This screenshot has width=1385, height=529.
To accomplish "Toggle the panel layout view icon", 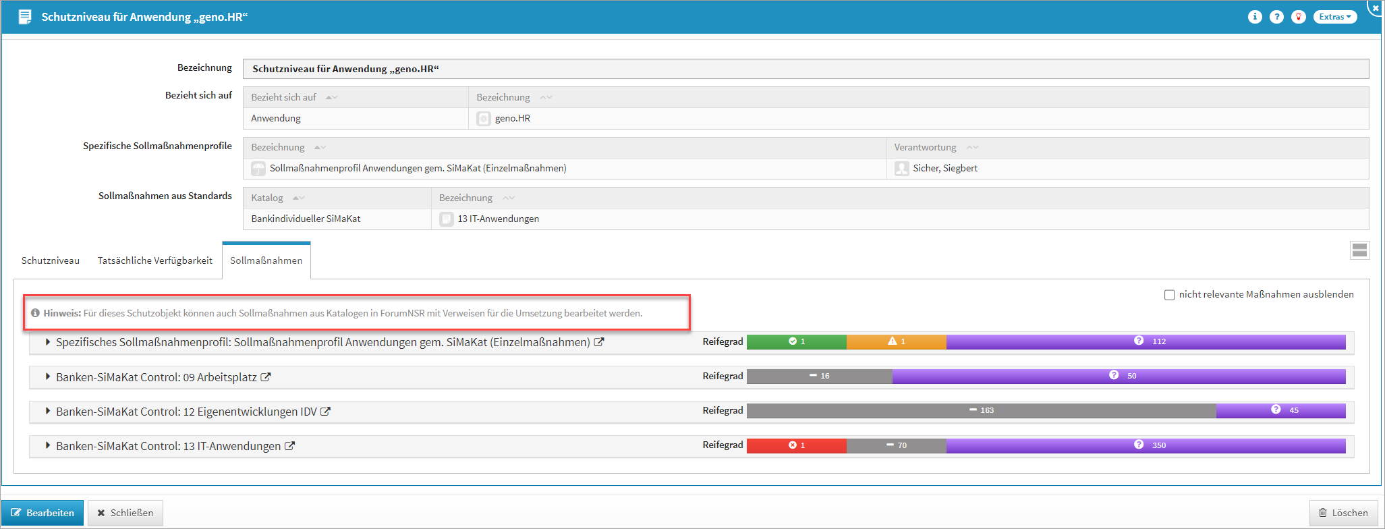I will point(1359,250).
